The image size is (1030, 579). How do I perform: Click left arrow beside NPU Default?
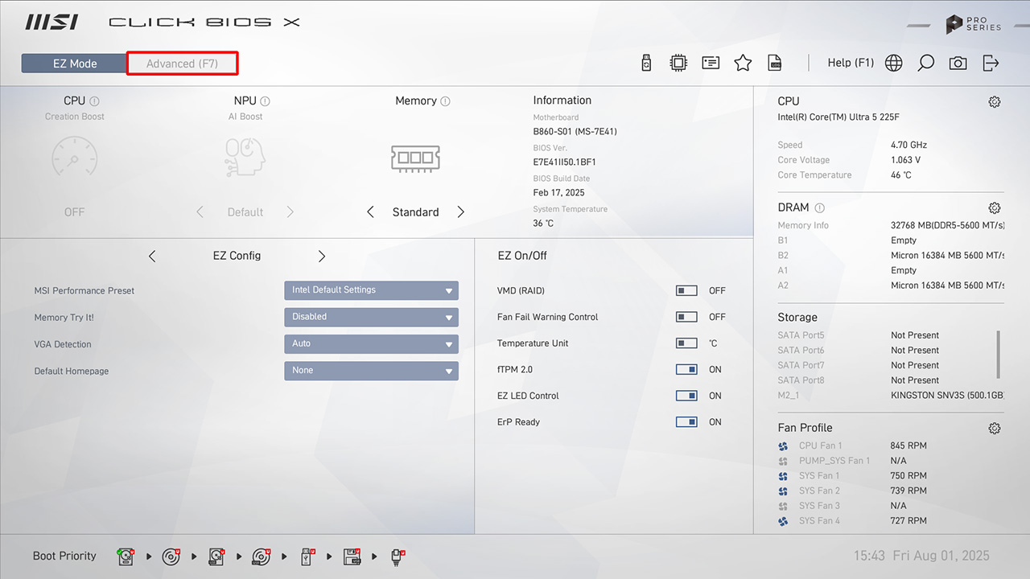tap(200, 212)
